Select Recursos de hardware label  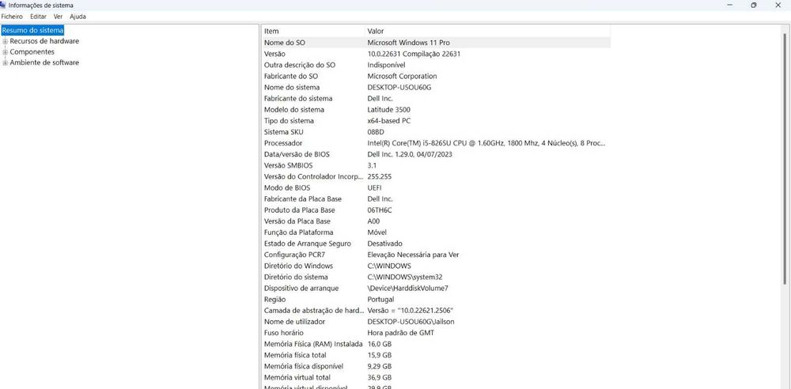point(44,41)
